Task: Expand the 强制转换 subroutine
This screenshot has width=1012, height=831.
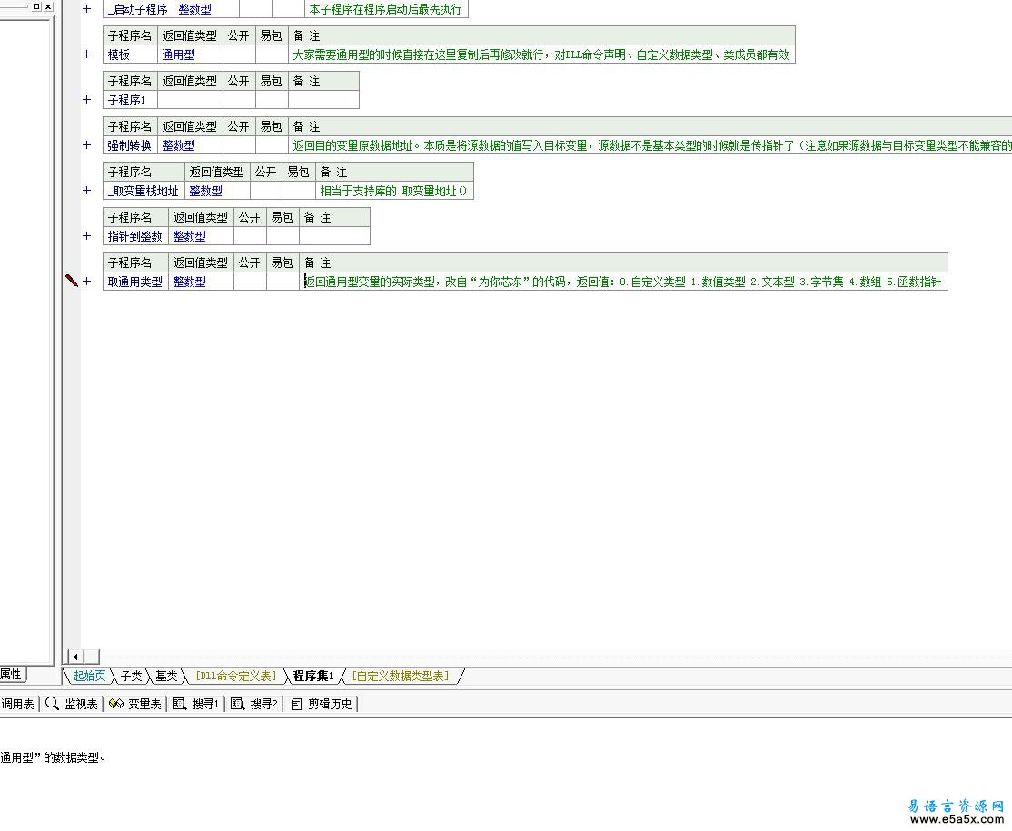Action: pos(86,145)
